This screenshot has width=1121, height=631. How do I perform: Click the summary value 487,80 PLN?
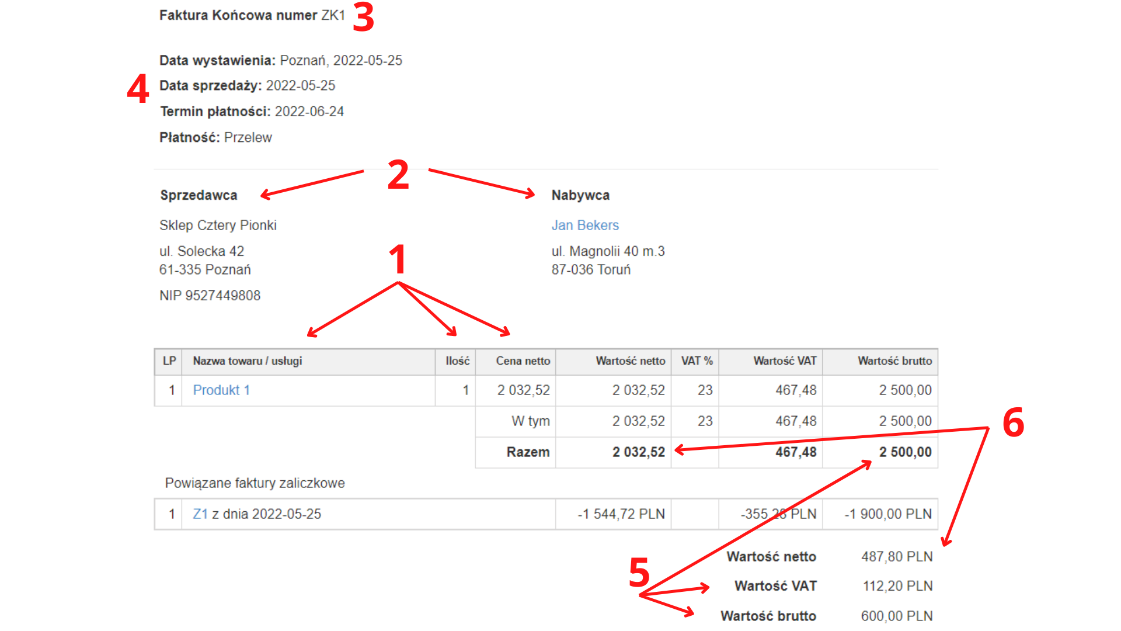coord(897,557)
